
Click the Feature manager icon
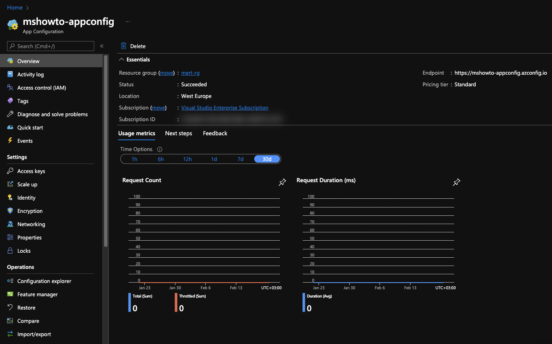[10, 294]
